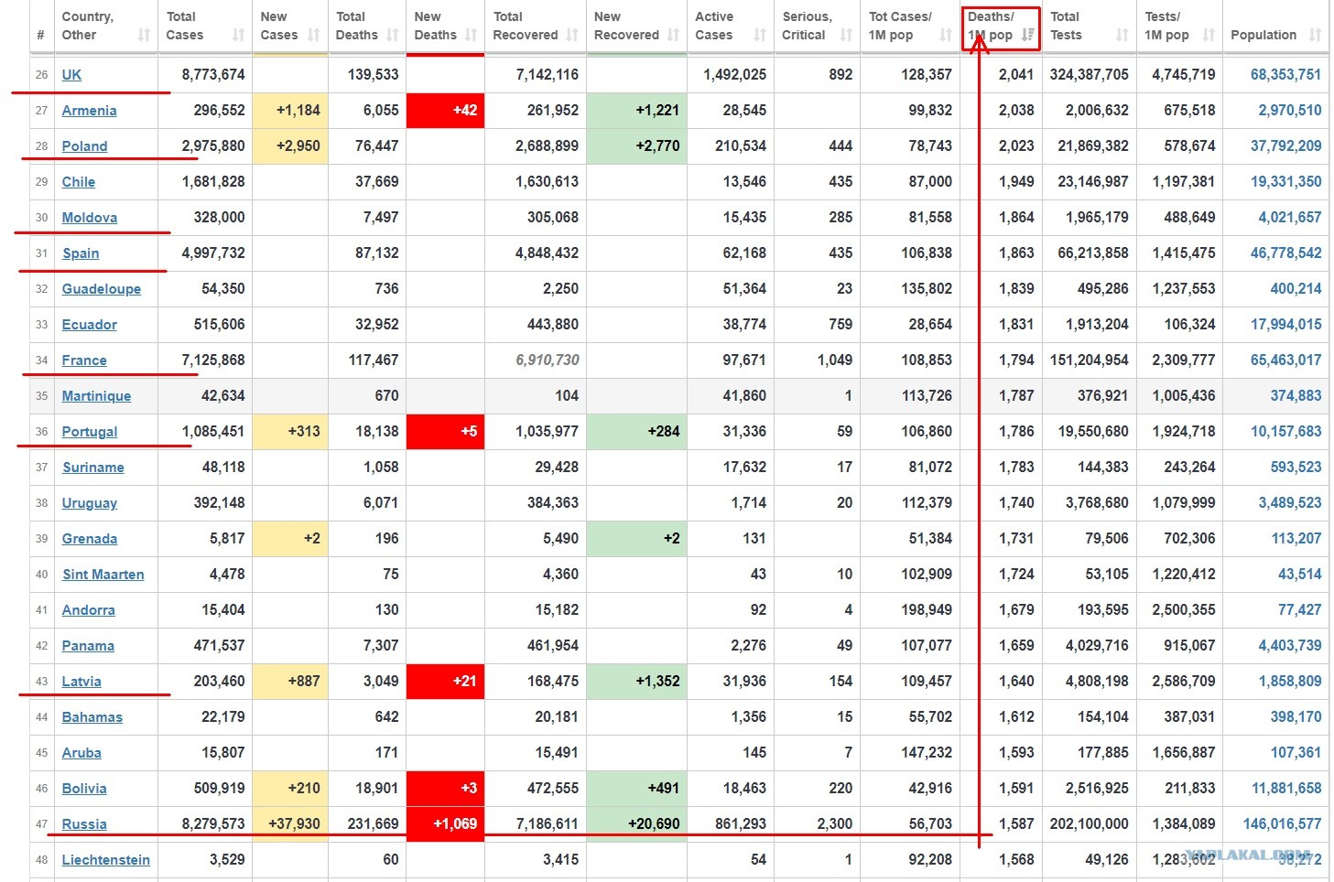Sort by Total Recovered using arrows icon
The image size is (1334, 882).
[573, 35]
